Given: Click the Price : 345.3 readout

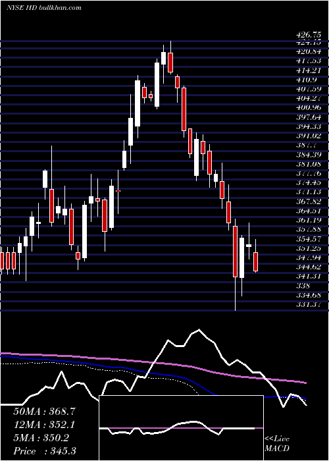Looking at the screenshot, I should click(x=45, y=451).
